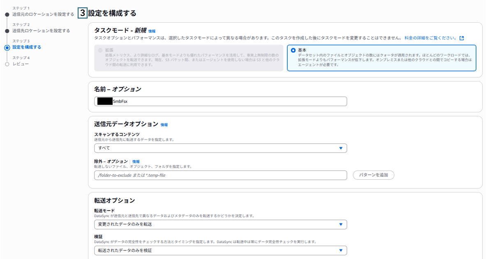Open the 料金の詳細をご覧ください link
This screenshot has height=259, width=492.
click(430, 38)
